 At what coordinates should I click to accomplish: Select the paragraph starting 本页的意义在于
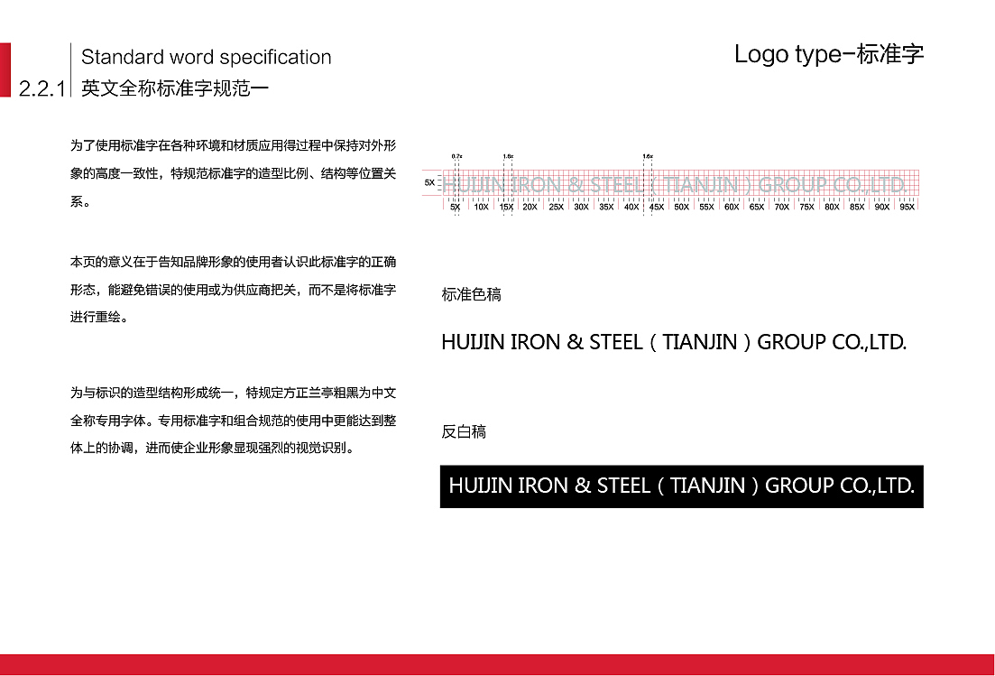coord(233,290)
